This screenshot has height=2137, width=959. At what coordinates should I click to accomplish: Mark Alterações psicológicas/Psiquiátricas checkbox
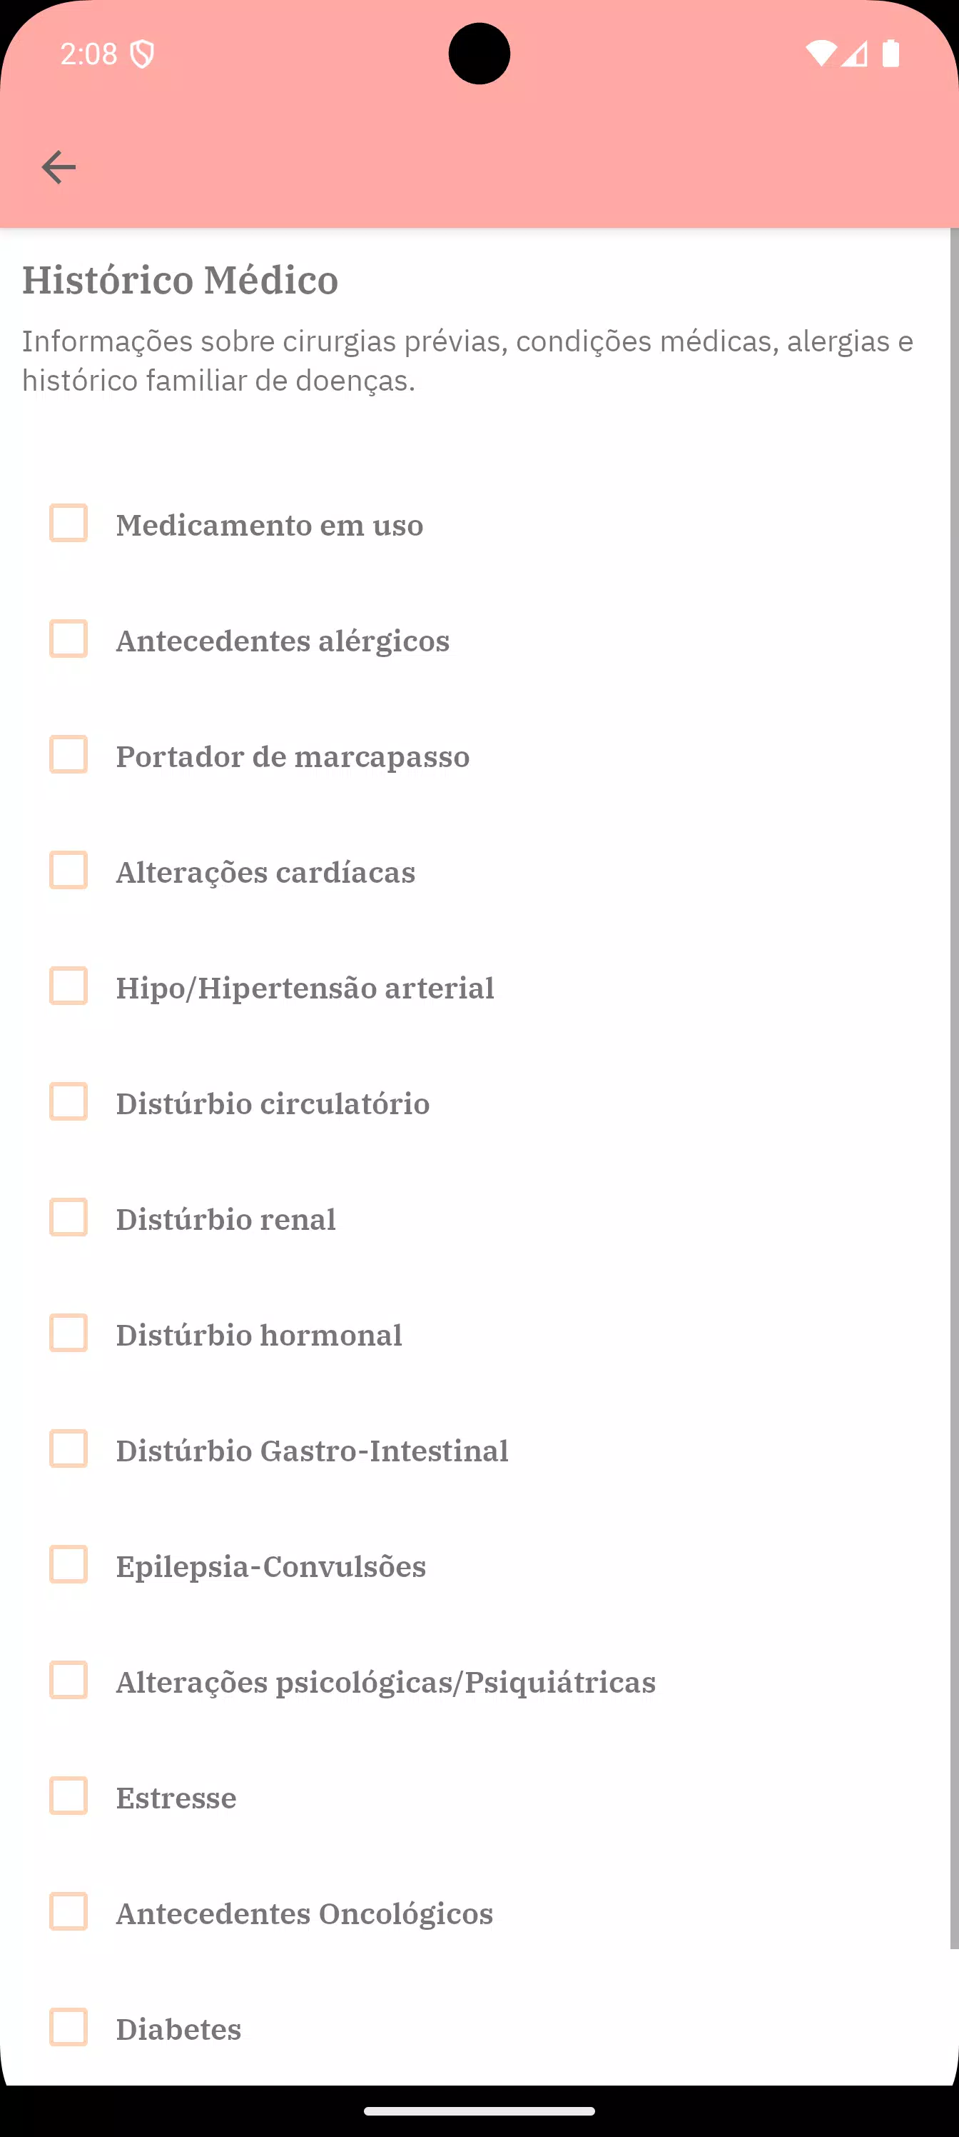click(68, 1681)
